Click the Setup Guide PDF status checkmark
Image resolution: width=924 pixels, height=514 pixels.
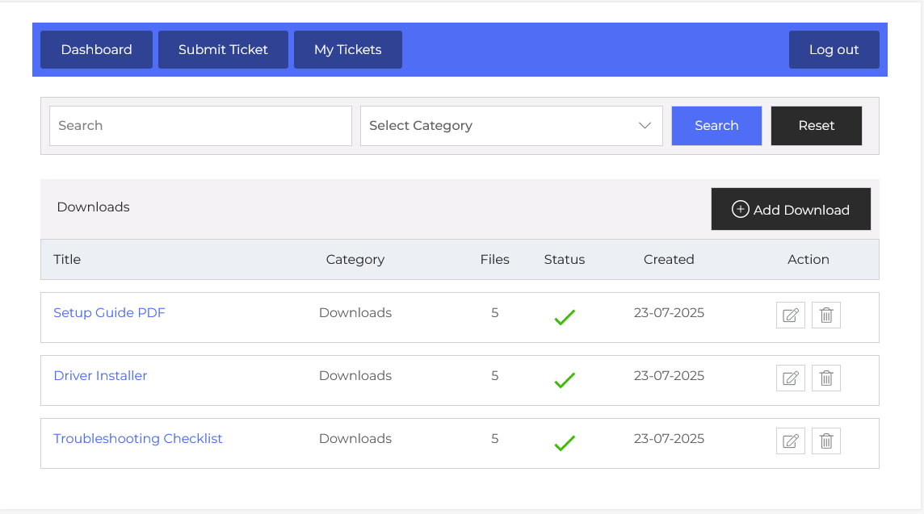(x=565, y=317)
